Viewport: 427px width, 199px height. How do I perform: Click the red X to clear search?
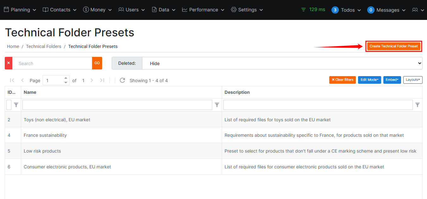9,63
